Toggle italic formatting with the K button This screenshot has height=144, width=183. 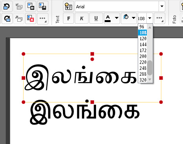81,18
